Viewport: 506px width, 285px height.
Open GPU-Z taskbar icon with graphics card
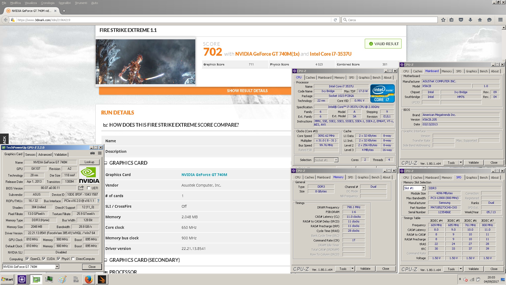point(36,279)
